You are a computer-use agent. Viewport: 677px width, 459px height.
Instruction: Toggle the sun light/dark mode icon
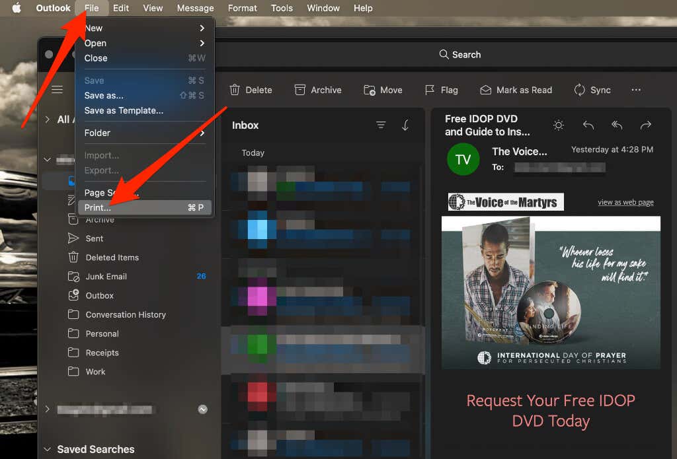559,125
